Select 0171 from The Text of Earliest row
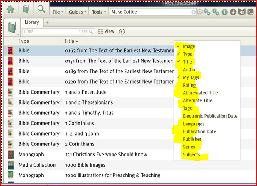257x186 pixels. [x=120, y=61]
